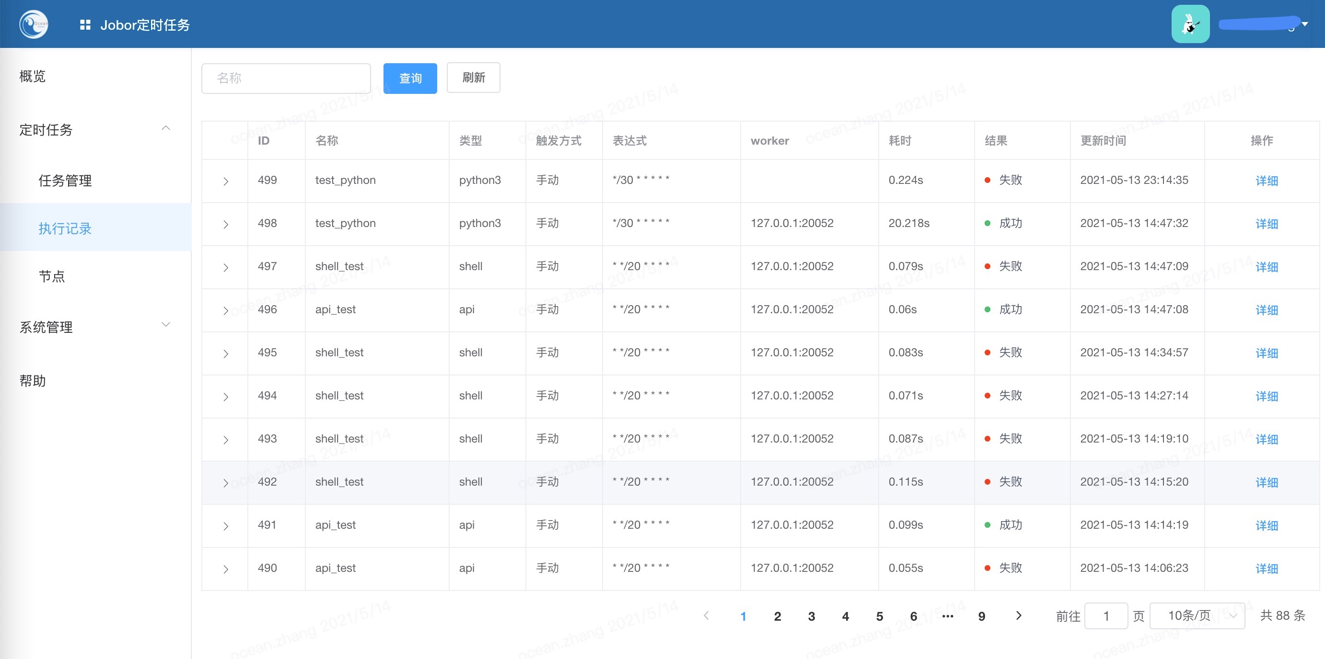
Task: Focus the 名称 search input field
Action: point(286,78)
